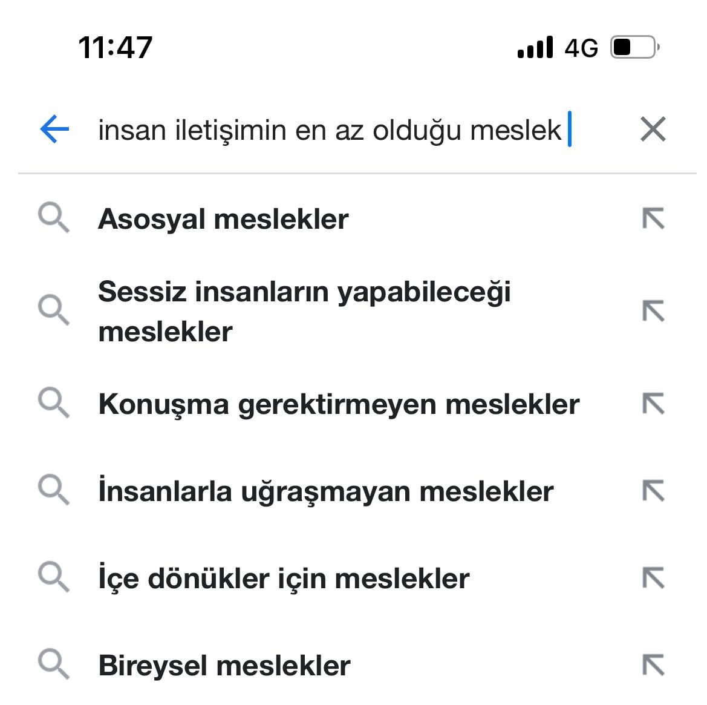Tap arrow icon beside 'Bireysel meslekler'
Screen dimensions: 707x705
tap(653, 665)
